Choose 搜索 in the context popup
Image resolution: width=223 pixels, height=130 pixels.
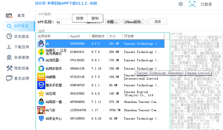pos(80,18)
